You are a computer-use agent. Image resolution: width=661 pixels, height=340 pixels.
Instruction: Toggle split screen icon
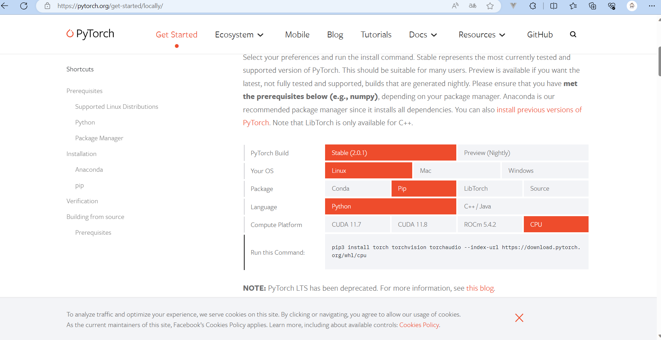point(554,6)
